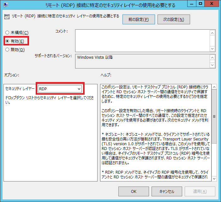The width and height of the screenshot is (221, 202).
Task: Click the * RDP: help paragraph
Action: tap(155, 175)
